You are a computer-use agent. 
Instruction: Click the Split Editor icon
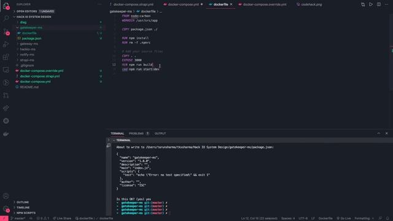[x=379, y=4]
